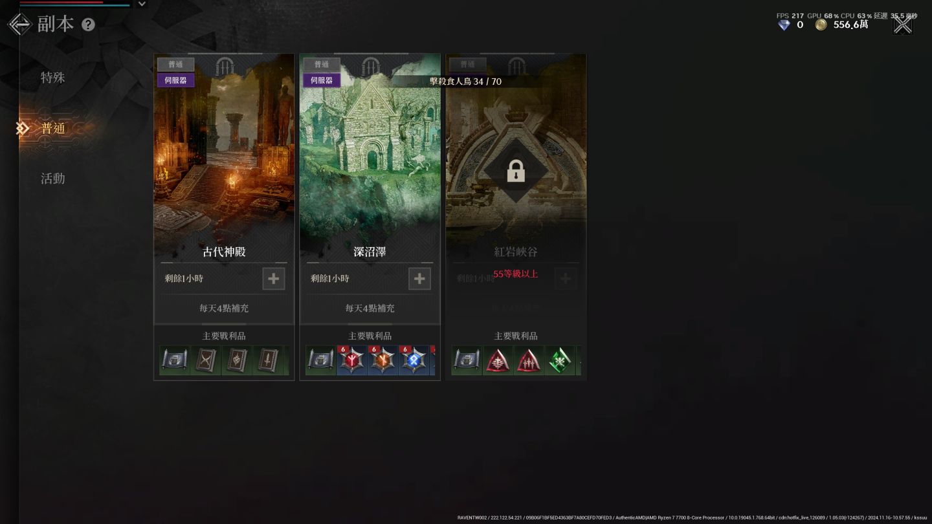Click the 伺服器 tag on 深沼澤
The image size is (932, 524).
[322, 80]
